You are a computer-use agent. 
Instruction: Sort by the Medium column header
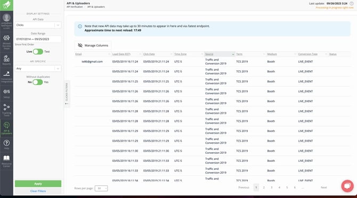pos(272,54)
